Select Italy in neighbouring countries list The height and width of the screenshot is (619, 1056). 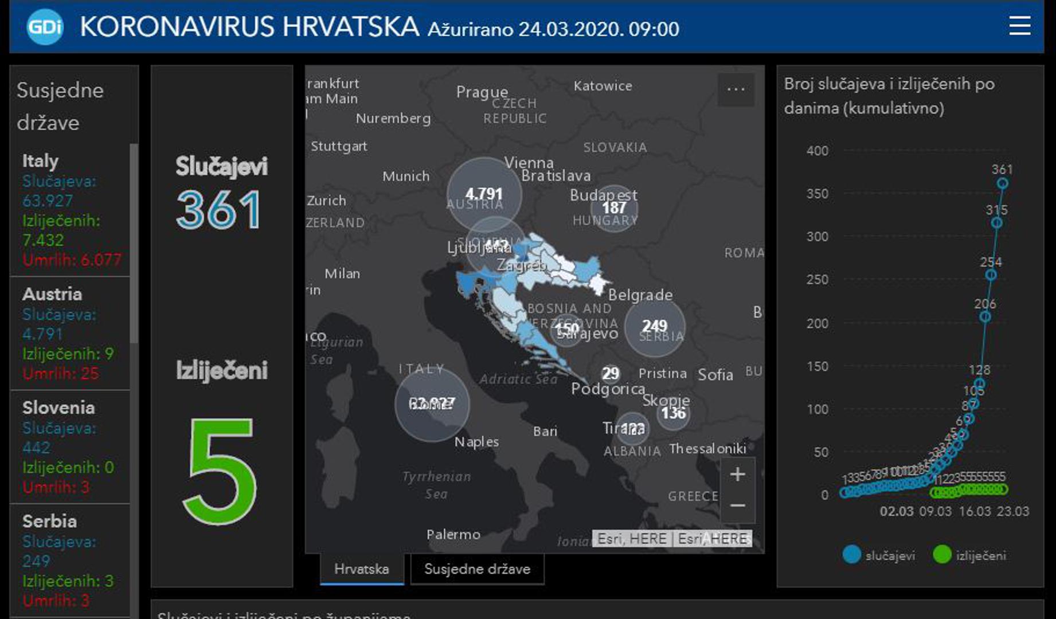click(70, 209)
